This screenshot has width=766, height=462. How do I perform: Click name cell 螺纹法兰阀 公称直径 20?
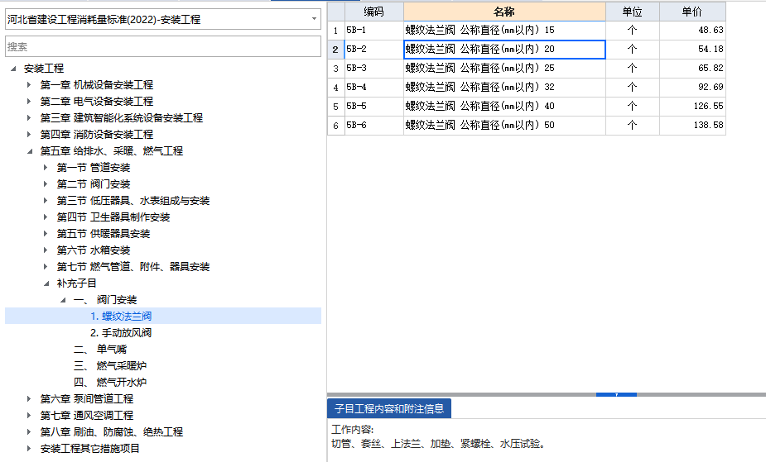504,50
